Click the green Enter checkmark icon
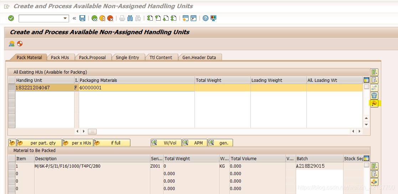This screenshot has height=194, width=398. [x=11, y=18]
